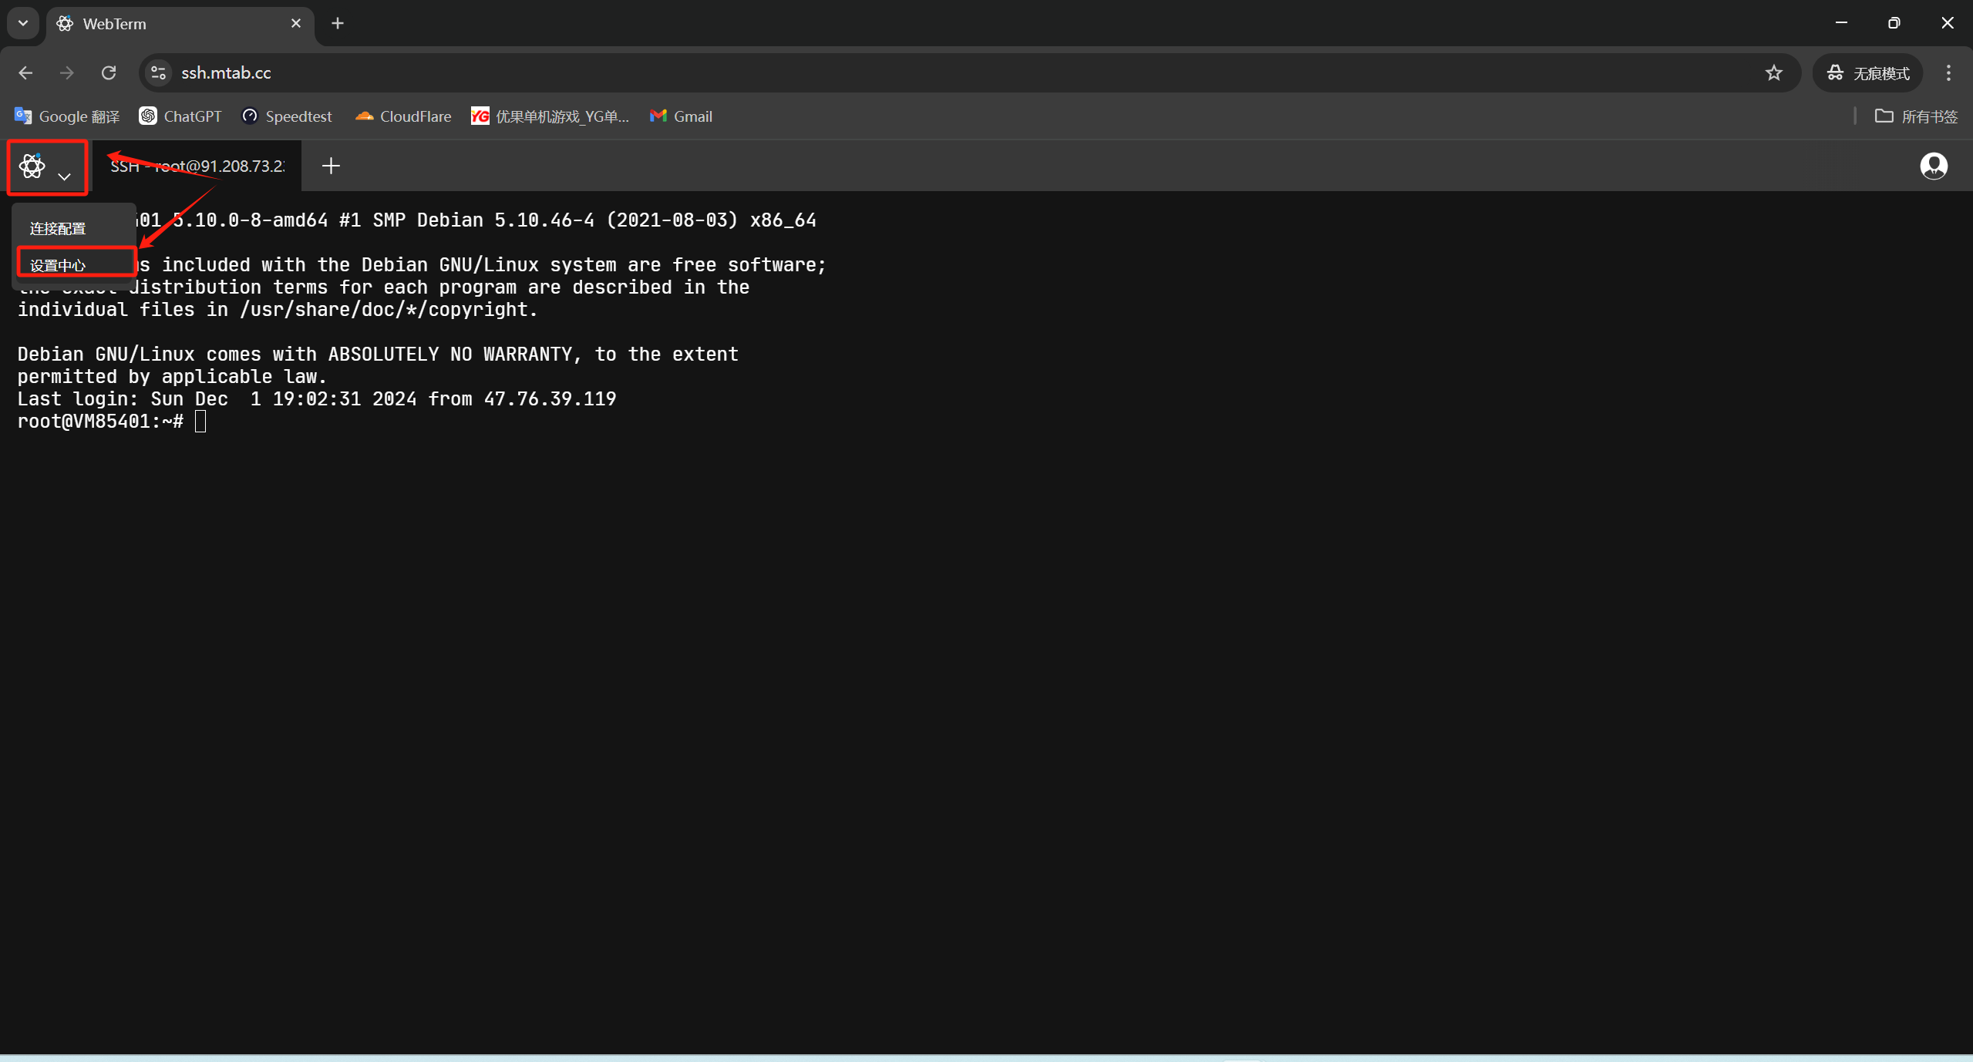Open the Speedtest bookmark
Viewport: 1973px width, 1062px height.
point(287,116)
